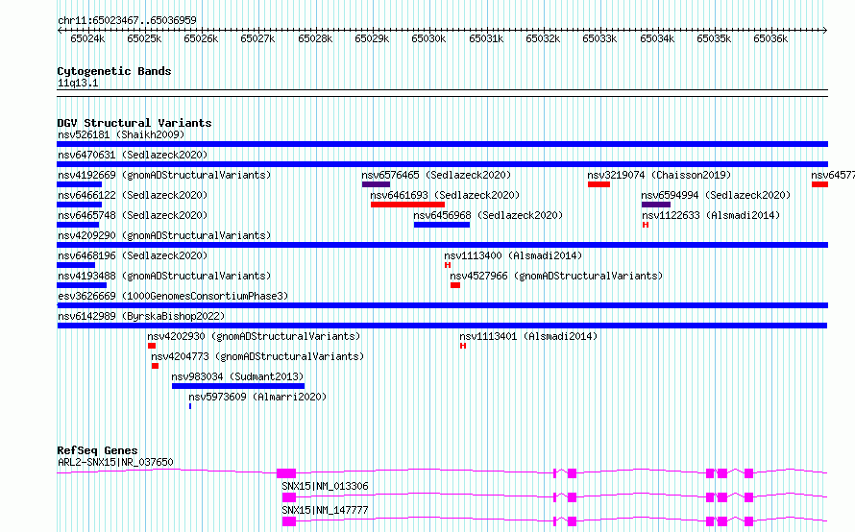Click the SNX15|NM_013306 transcript label

[325, 486]
